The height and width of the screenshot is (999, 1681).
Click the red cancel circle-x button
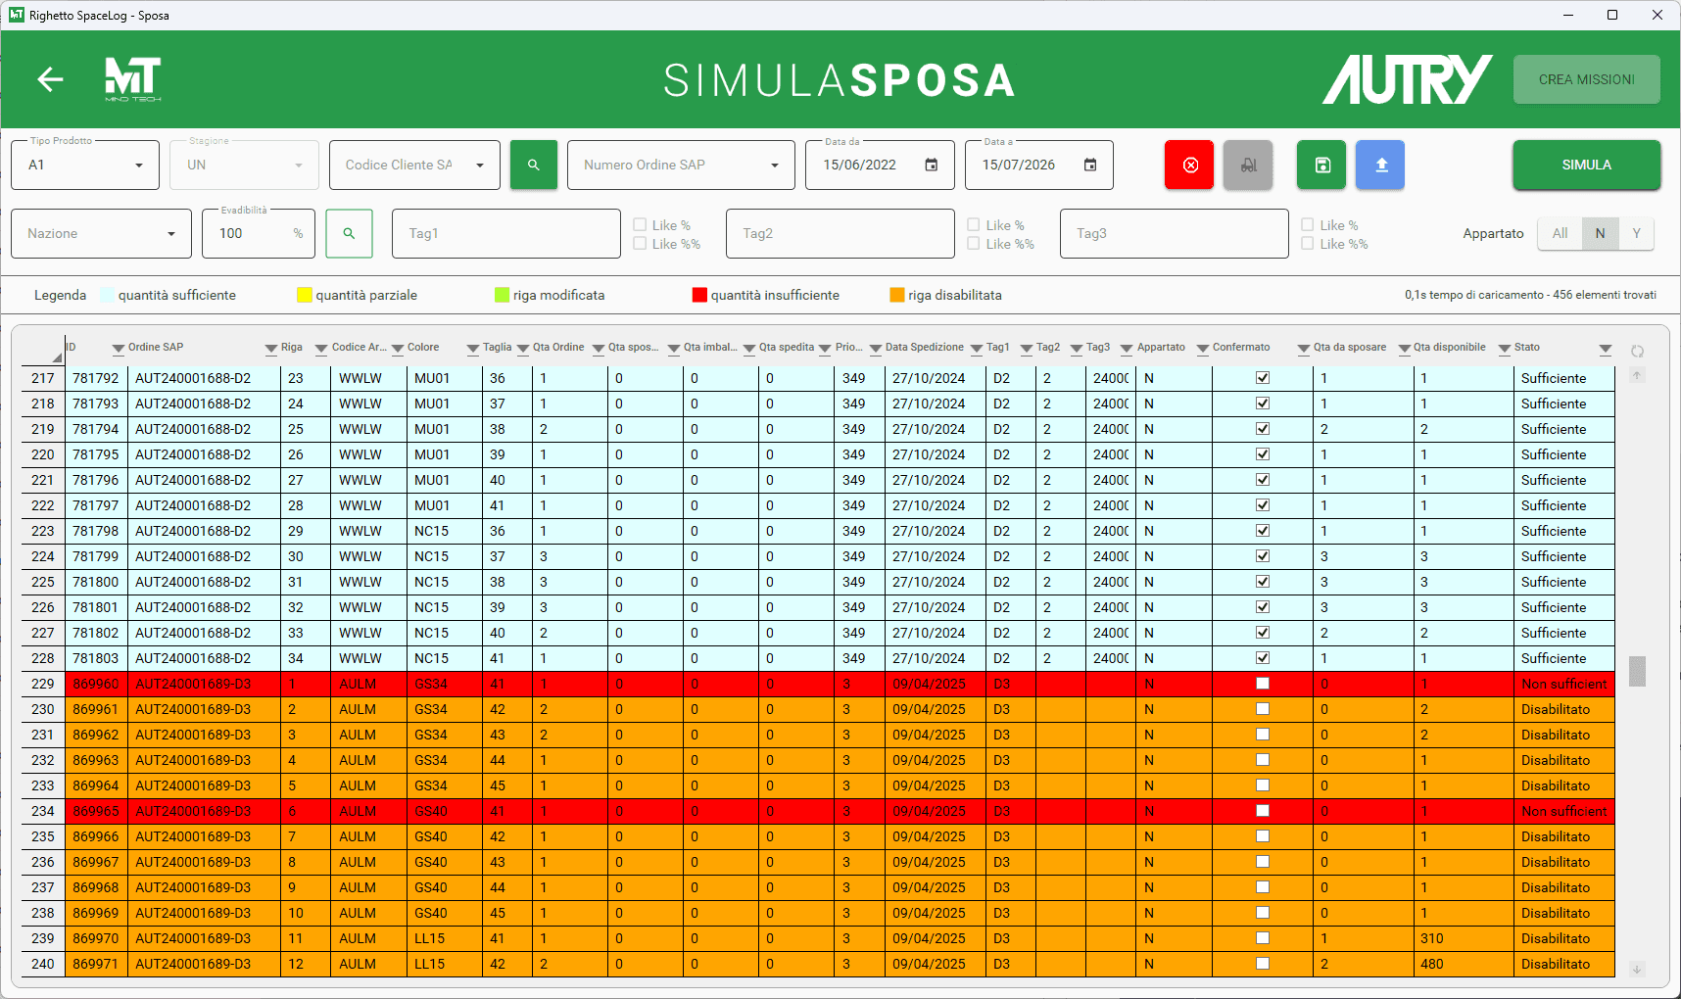(x=1189, y=165)
